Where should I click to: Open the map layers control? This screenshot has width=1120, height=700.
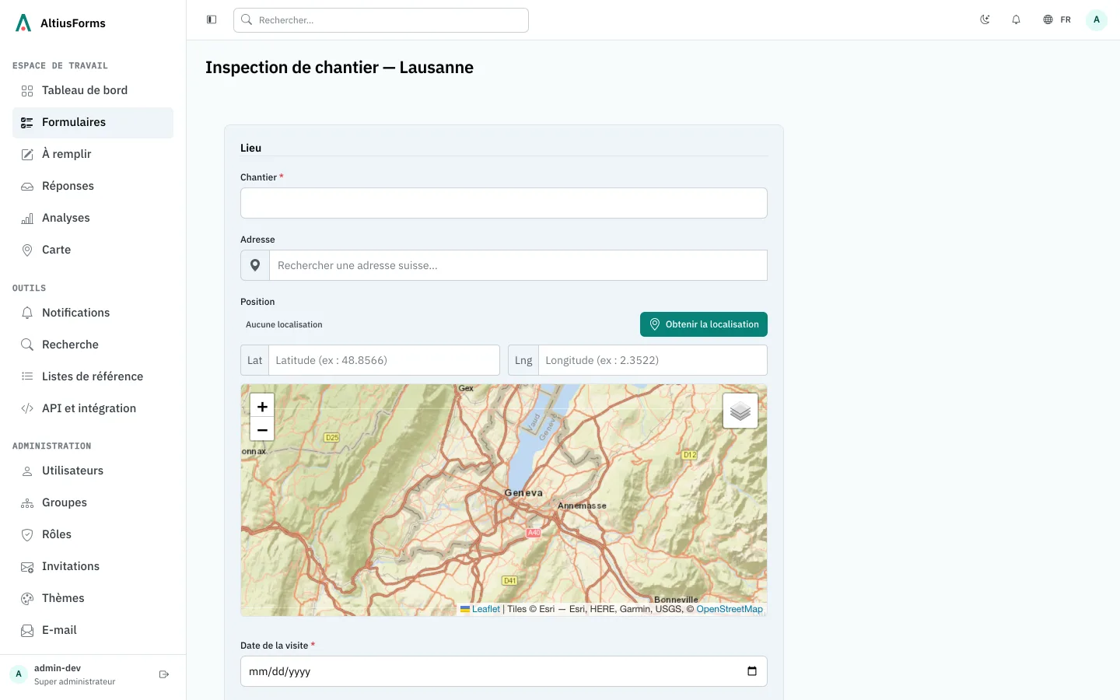[740, 411]
